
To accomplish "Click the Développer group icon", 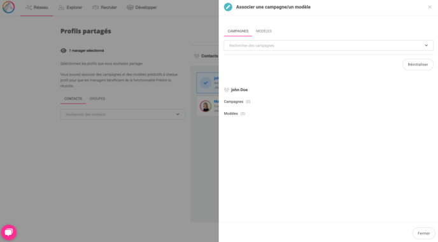I will coord(130,8).
